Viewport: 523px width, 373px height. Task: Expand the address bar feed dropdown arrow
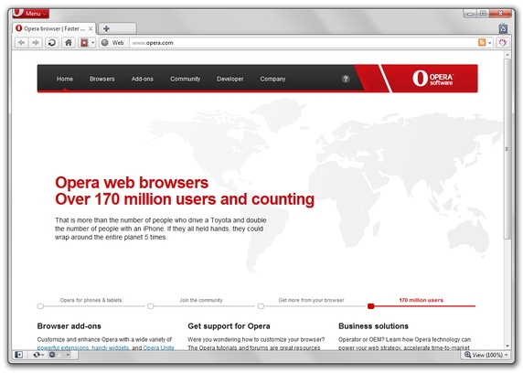click(490, 43)
